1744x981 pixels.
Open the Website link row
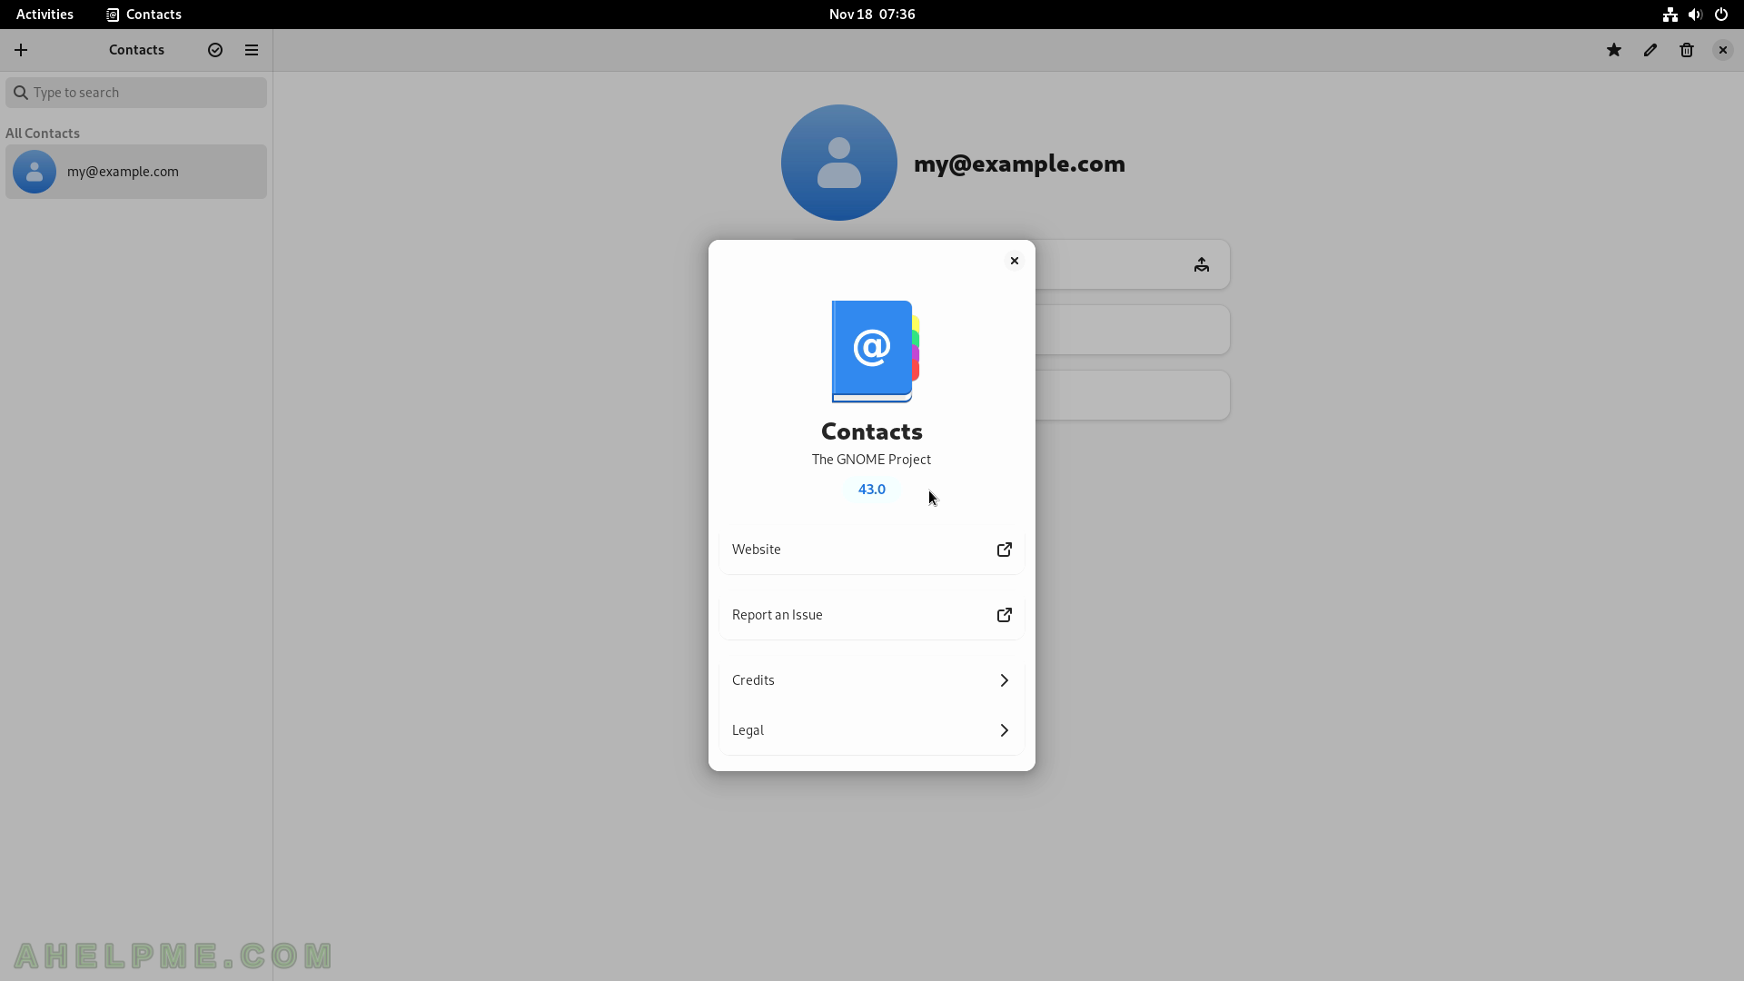click(x=872, y=550)
